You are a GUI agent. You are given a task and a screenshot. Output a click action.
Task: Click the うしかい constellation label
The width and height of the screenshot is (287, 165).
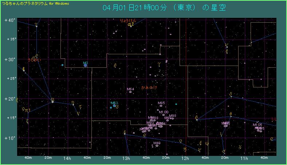click(35, 60)
